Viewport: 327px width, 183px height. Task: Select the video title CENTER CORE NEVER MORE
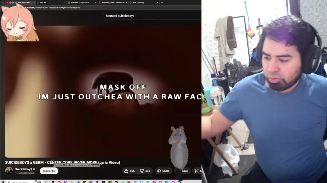click(63, 162)
